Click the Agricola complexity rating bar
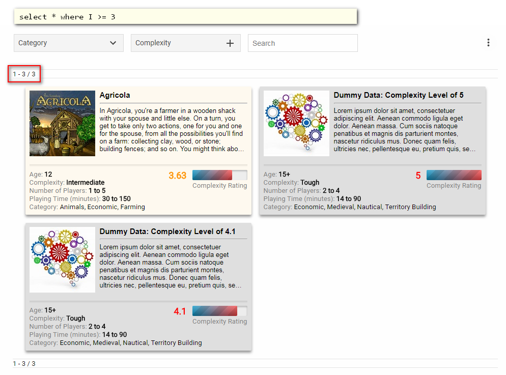 click(219, 175)
